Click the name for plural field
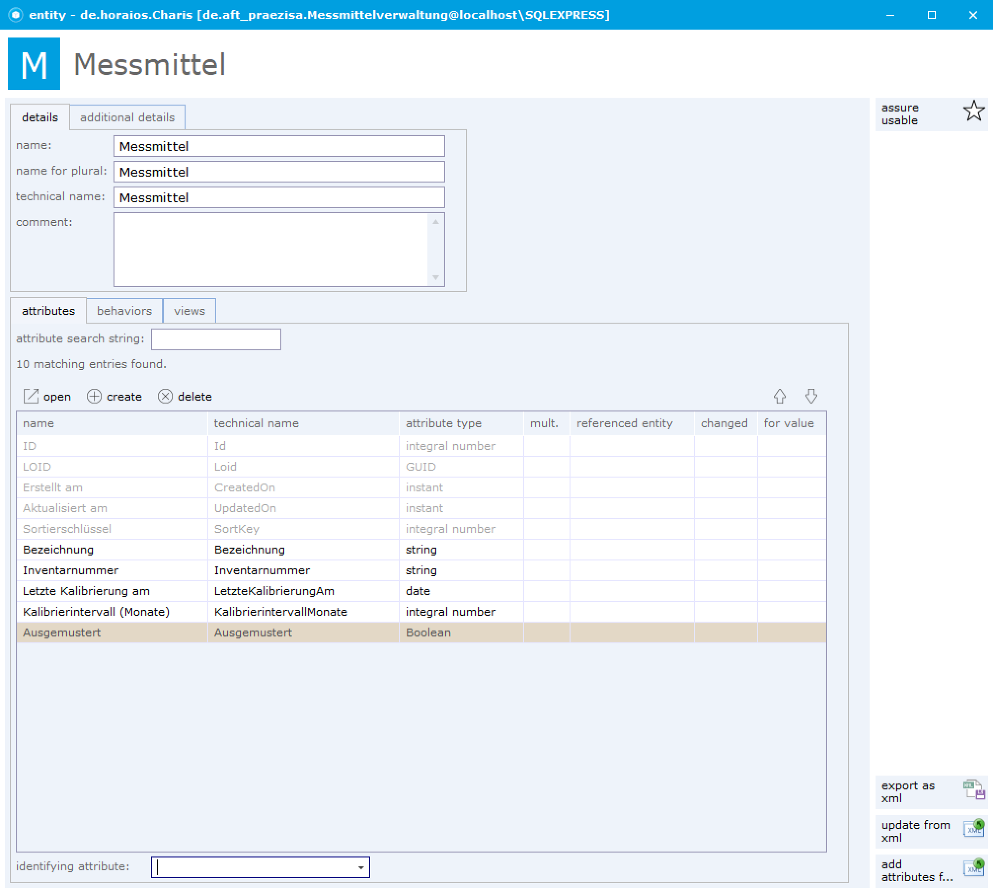 click(279, 172)
